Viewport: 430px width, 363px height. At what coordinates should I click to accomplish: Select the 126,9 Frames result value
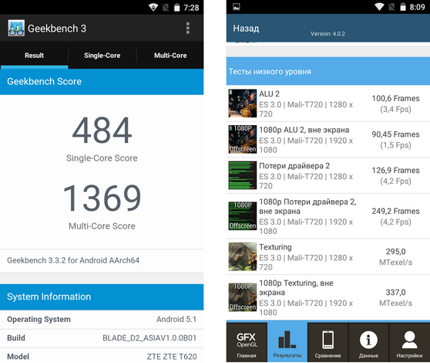click(395, 171)
